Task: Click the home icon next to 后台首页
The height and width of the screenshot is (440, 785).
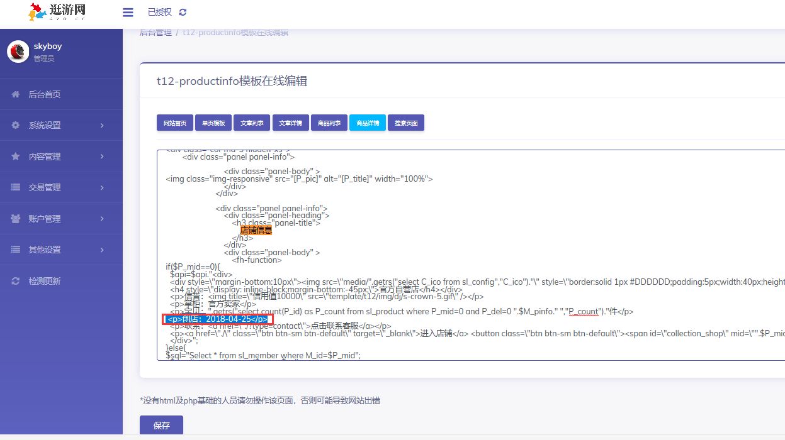Action: pyautogui.click(x=16, y=94)
